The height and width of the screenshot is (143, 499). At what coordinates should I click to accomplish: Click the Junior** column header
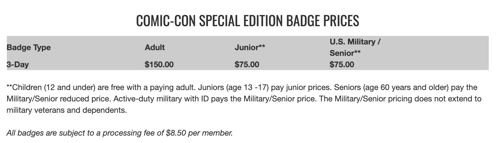click(250, 47)
